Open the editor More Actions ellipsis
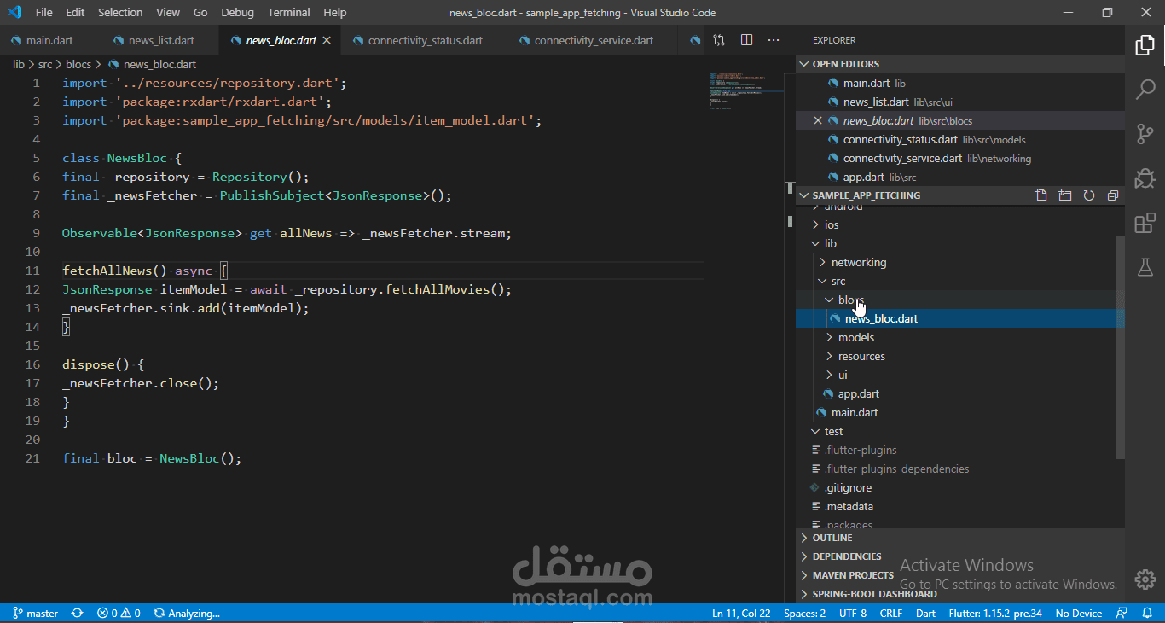This screenshot has width=1165, height=623. point(774,40)
